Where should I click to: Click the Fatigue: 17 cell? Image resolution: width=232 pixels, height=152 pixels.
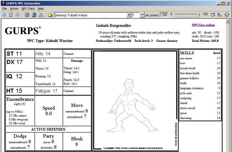point(49,91)
